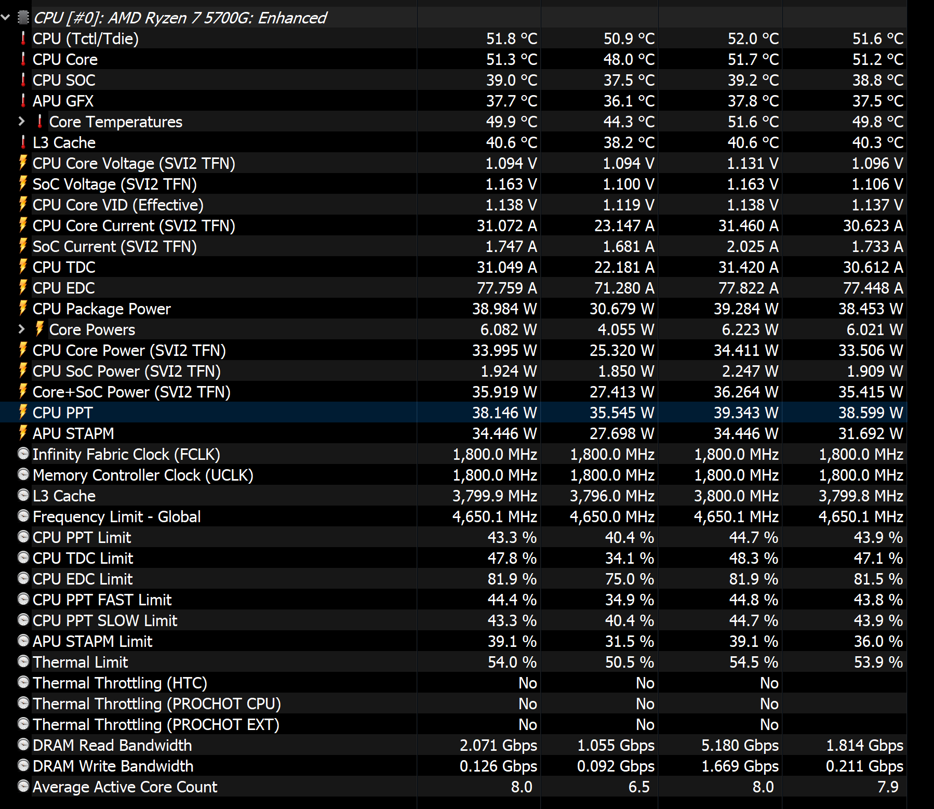Click the 1.131 V CPU Core Voltage value

coord(753,164)
